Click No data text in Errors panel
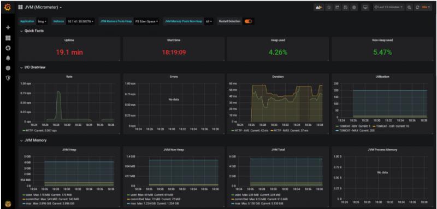 [174, 100]
